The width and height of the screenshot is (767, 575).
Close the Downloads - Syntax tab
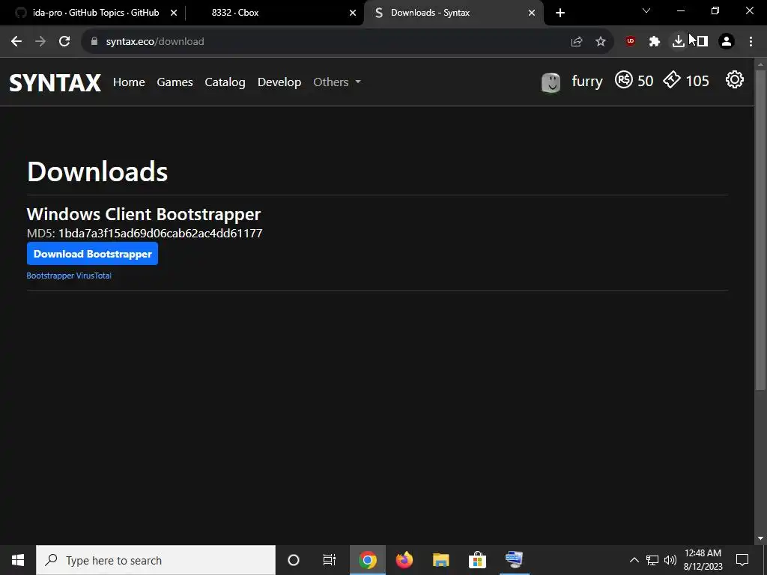click(532, 13)
